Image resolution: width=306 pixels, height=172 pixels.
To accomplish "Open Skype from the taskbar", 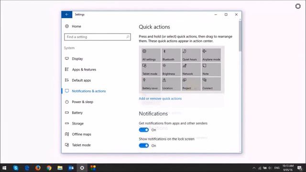I will tap(16, 168).
